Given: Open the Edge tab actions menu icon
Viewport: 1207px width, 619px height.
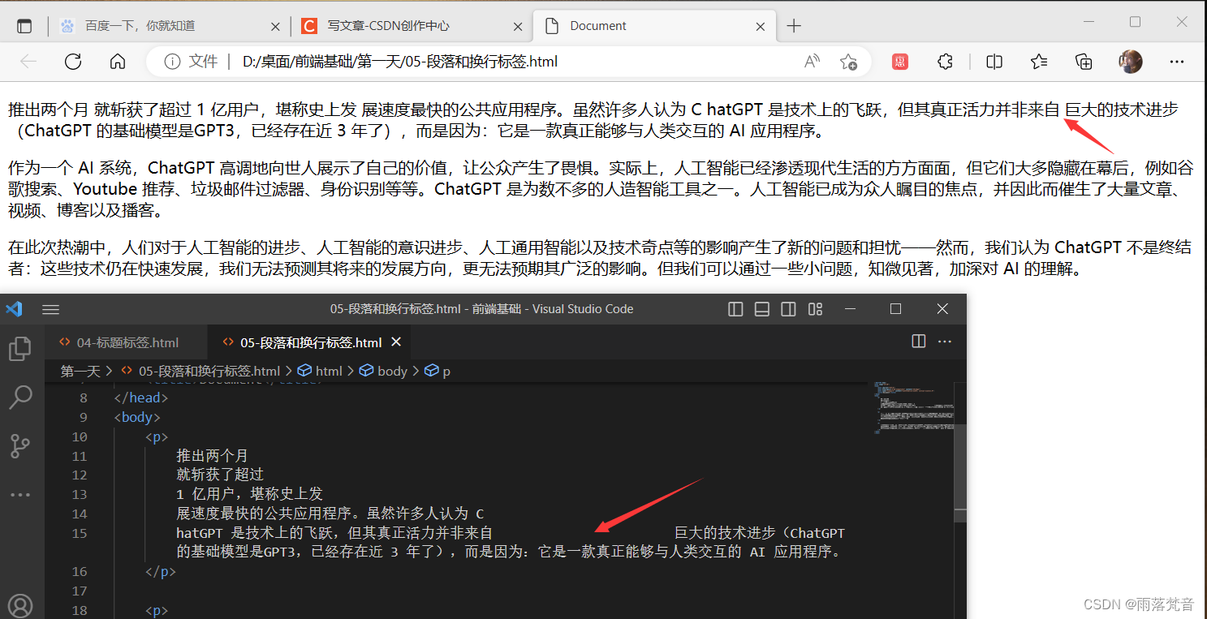Looking at the screenshot, I should click(x=24, y=26).
